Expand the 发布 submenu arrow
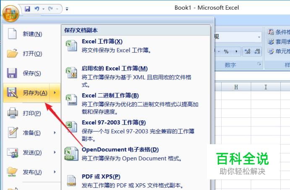Viewport: 290px width, 190px height. point(55,172)
